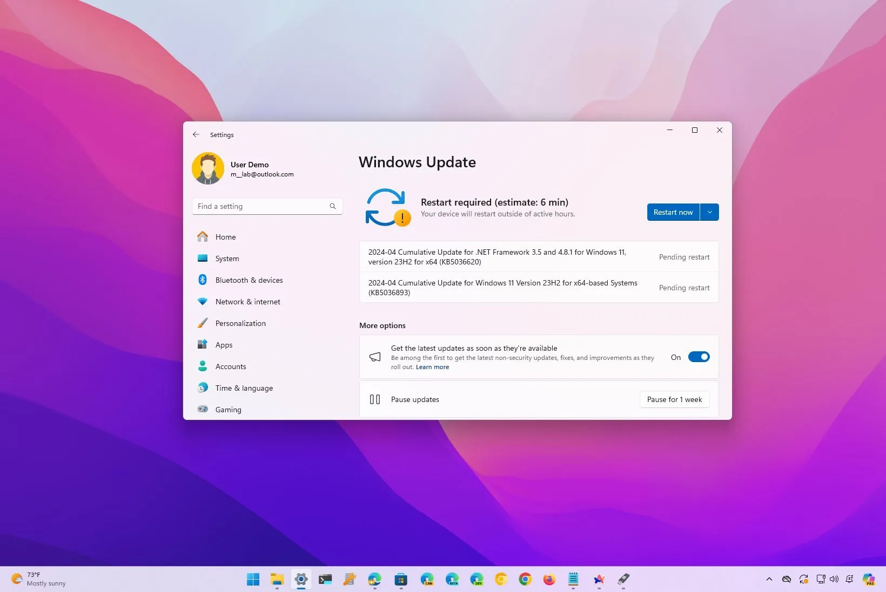Screen dimensions: 886x592
Task: Launch Edge Canary from the taskbar
Action: [427, 579]
